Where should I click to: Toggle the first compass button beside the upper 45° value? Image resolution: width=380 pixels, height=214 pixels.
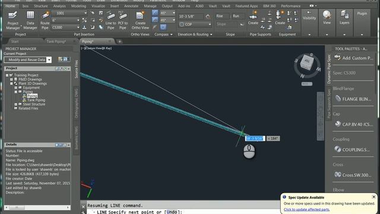coord(155,12)
